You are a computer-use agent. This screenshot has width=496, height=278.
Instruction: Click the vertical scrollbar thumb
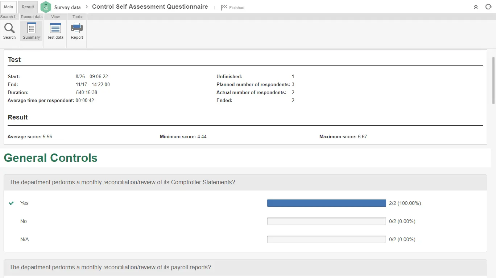pos(493,80)
